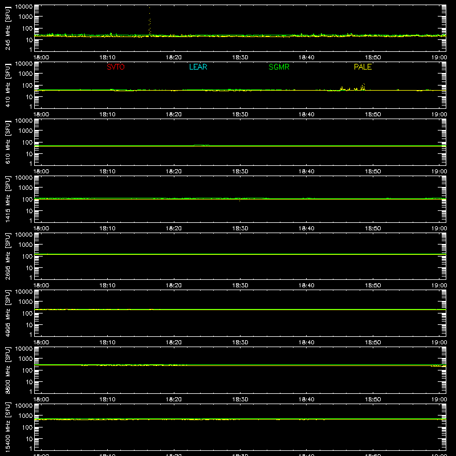
Task: Select the 610 MHz [SFU] axis title
Action: coord(8,142)
